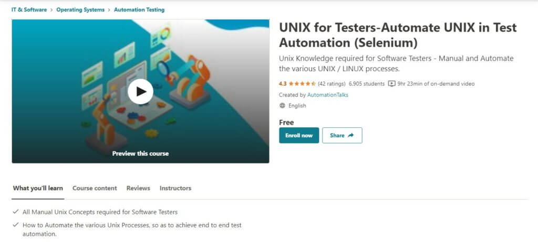This screenshot has height=242, width=538.
Task: Click the breadcrumb chevron after Operating Systems
Action: coord(109,10)
